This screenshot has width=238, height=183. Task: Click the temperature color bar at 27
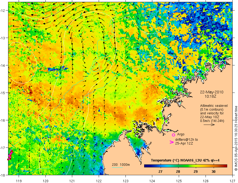pyautogui.click(x=160, y=166)
